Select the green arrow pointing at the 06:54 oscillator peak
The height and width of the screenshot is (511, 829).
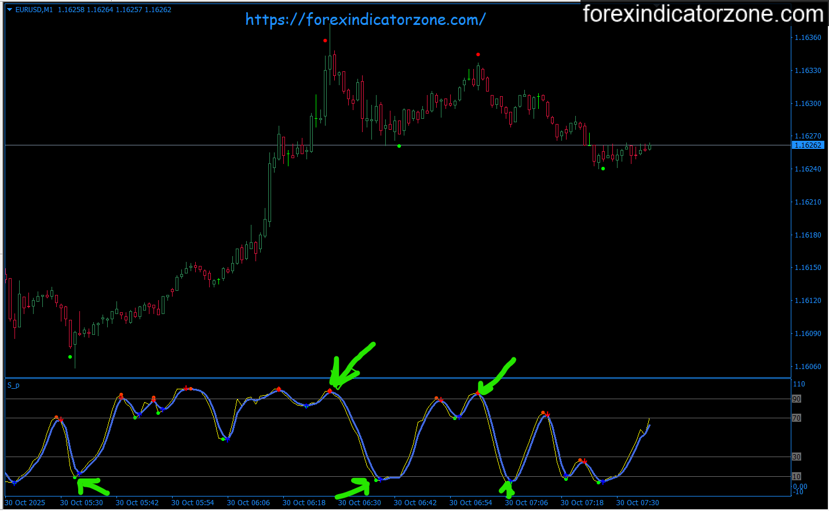point(496,377)
